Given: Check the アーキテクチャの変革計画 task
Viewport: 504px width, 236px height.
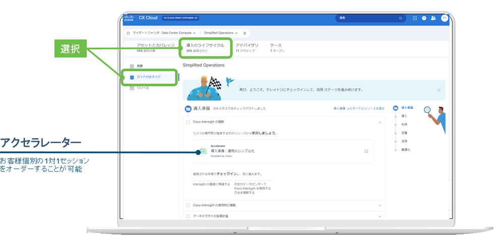Looking at the screenshot, I should pyautogui.click(x=188, y=216).
